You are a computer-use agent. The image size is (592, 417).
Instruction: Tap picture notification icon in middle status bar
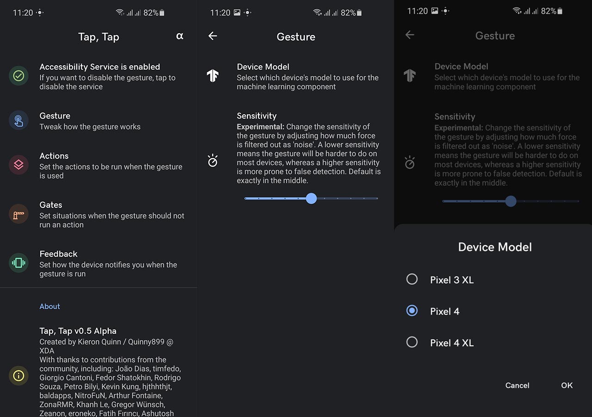tap(237, 12)
